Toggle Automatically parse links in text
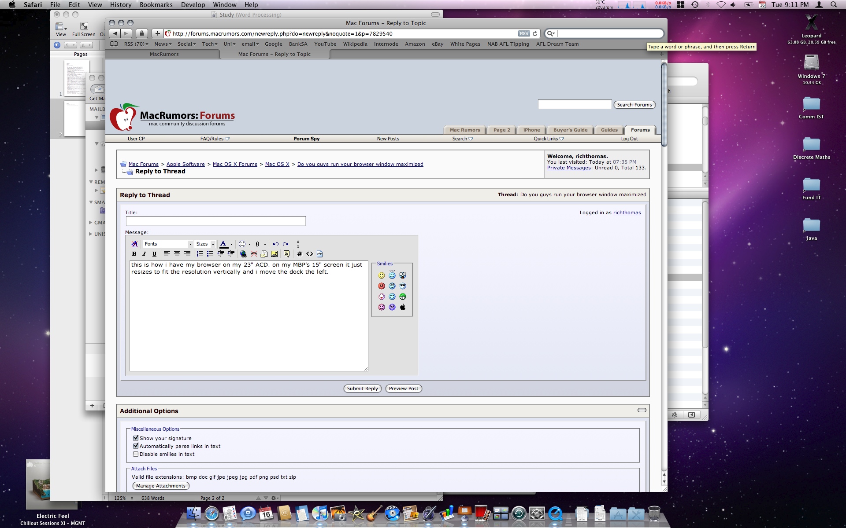Screen dimensions: 846x528 coord(136,446)
